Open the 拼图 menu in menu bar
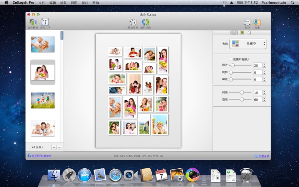The height and width of the screenshot is (187, 299). click(74, 3)
